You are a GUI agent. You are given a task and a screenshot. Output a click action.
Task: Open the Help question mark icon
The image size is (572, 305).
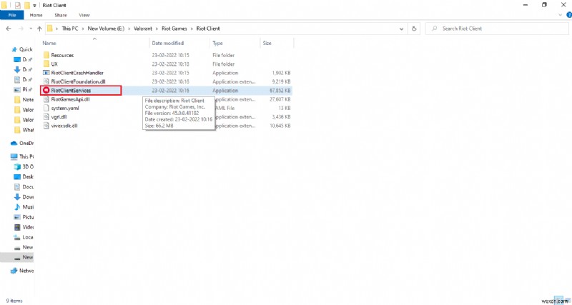tap(569, 15)
